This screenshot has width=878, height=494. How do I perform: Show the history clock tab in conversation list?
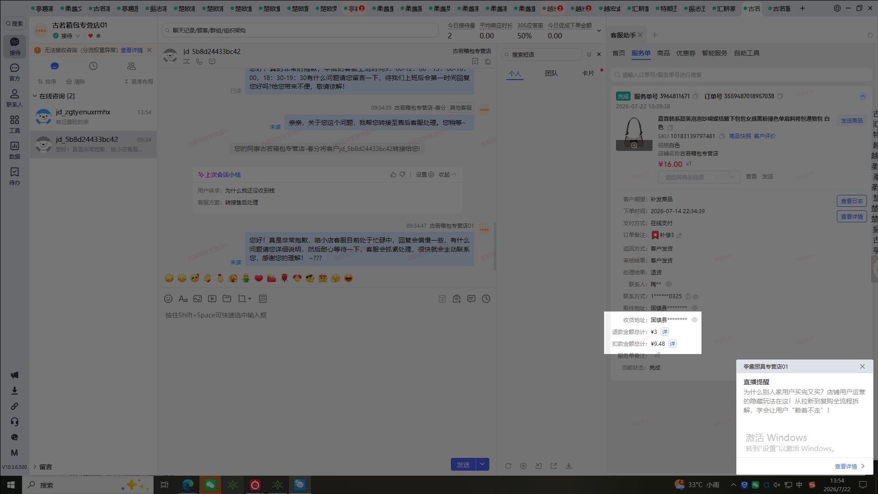[93, 66]
